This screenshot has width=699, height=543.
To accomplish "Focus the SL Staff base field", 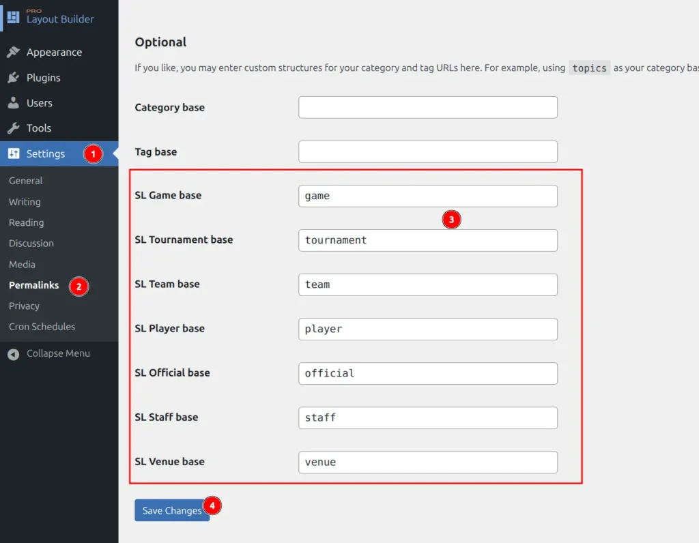I will (x=428, y=418).
